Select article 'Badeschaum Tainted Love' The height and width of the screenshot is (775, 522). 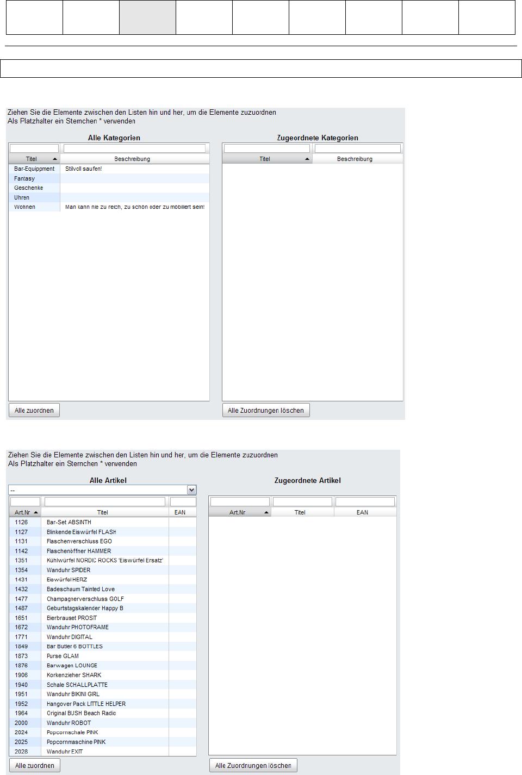click(103, 589)
